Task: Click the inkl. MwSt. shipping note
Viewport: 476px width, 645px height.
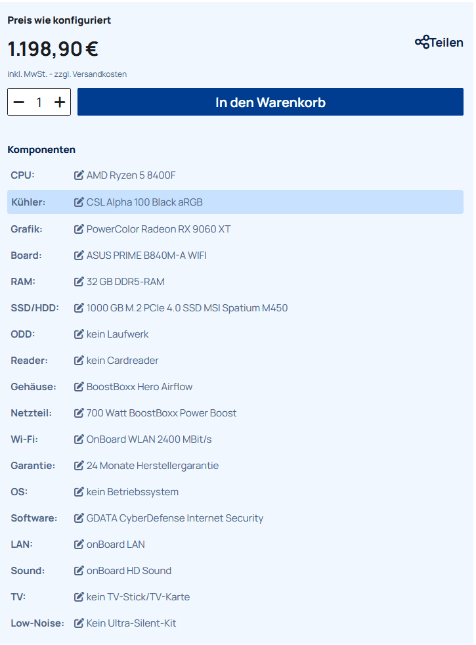Action: point(67,74)
